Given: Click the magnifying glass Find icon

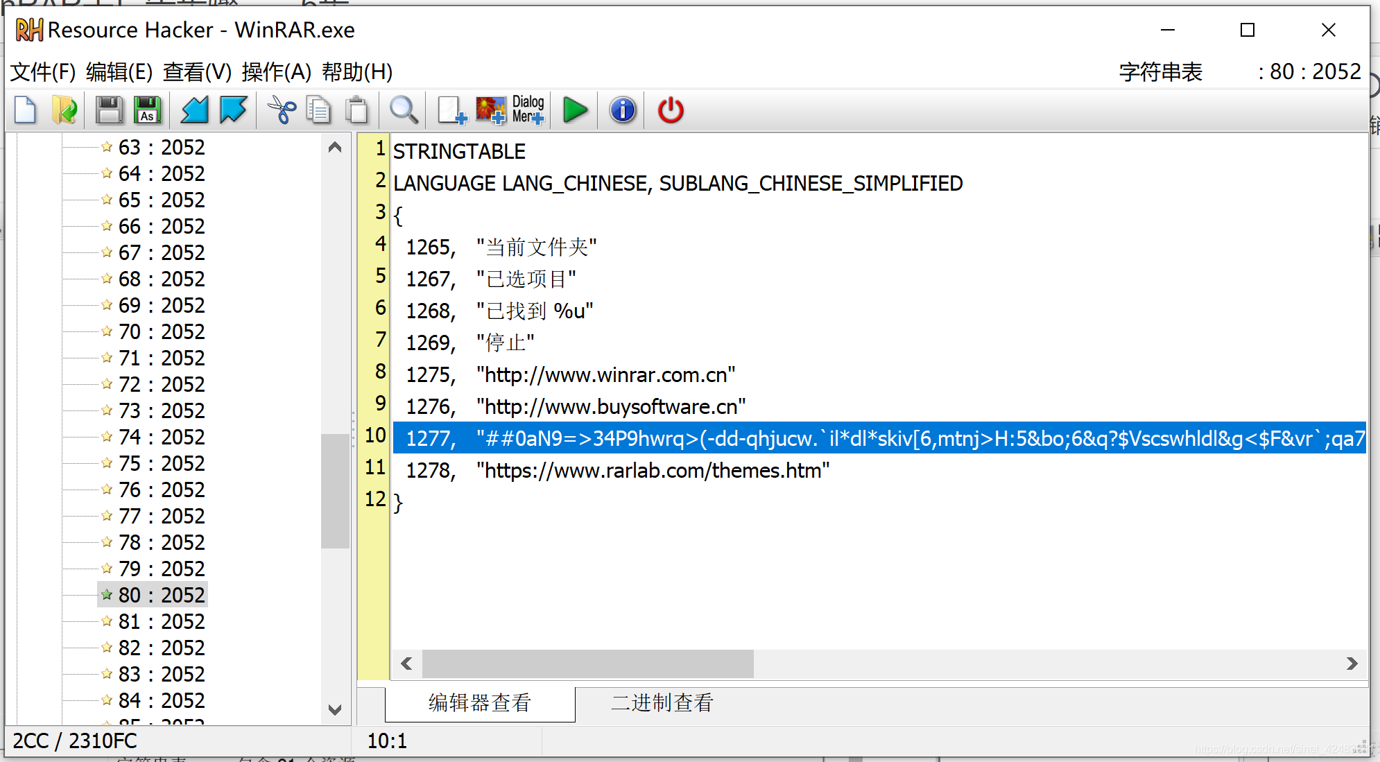Looking at the screenshot, I should pyautogui.click(x=404, y=110).
